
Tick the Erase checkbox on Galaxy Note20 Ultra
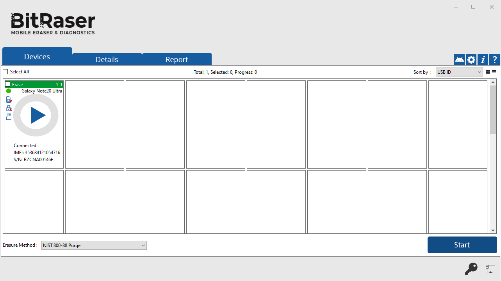tap(8, 84)
